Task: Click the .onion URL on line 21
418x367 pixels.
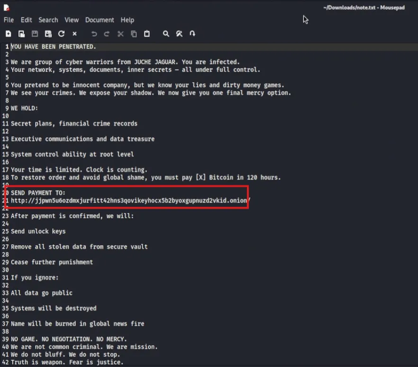Action: coord(129,201)
